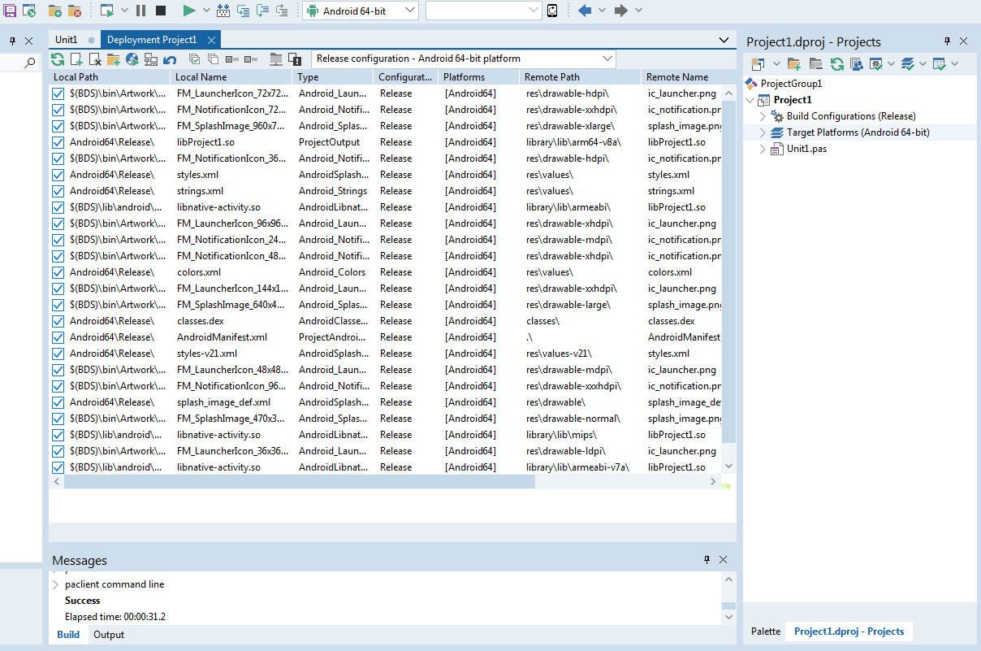Click the blue back navigation arrow
981x651 pixels.
pyautogui.click(x=584, y=11)
